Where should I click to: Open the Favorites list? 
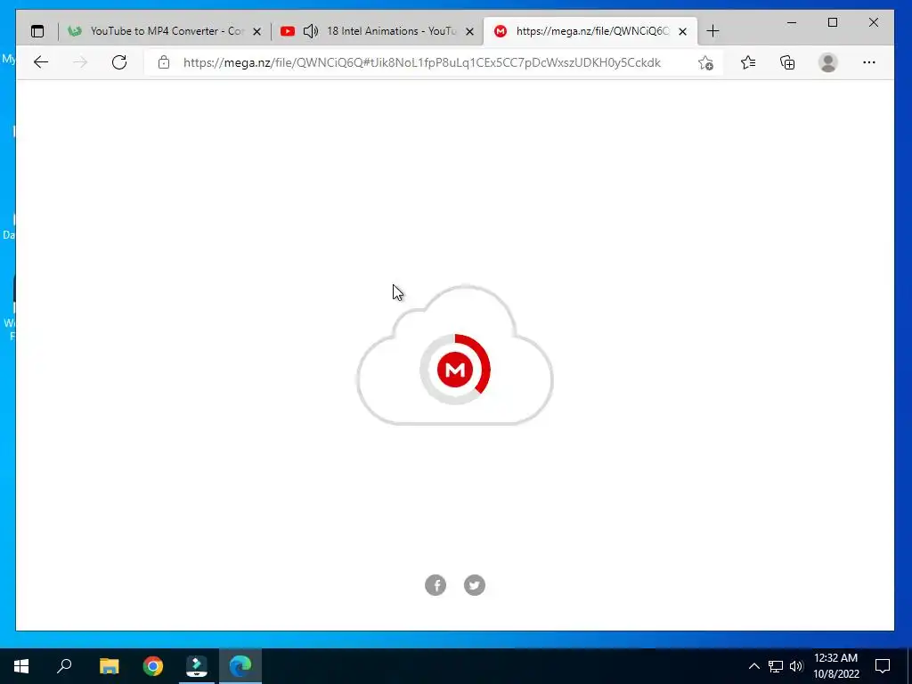click(748, 62)
